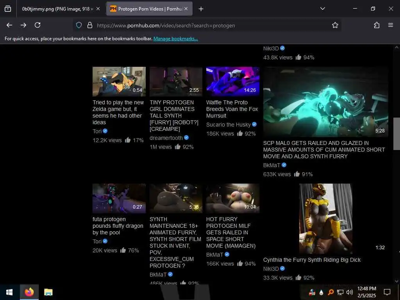Click the 12.2K views text
400x300 pixels.
pyautogui.click(x=107, y=140)
